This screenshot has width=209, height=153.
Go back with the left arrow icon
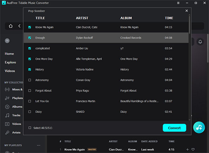tap(19, 26)
